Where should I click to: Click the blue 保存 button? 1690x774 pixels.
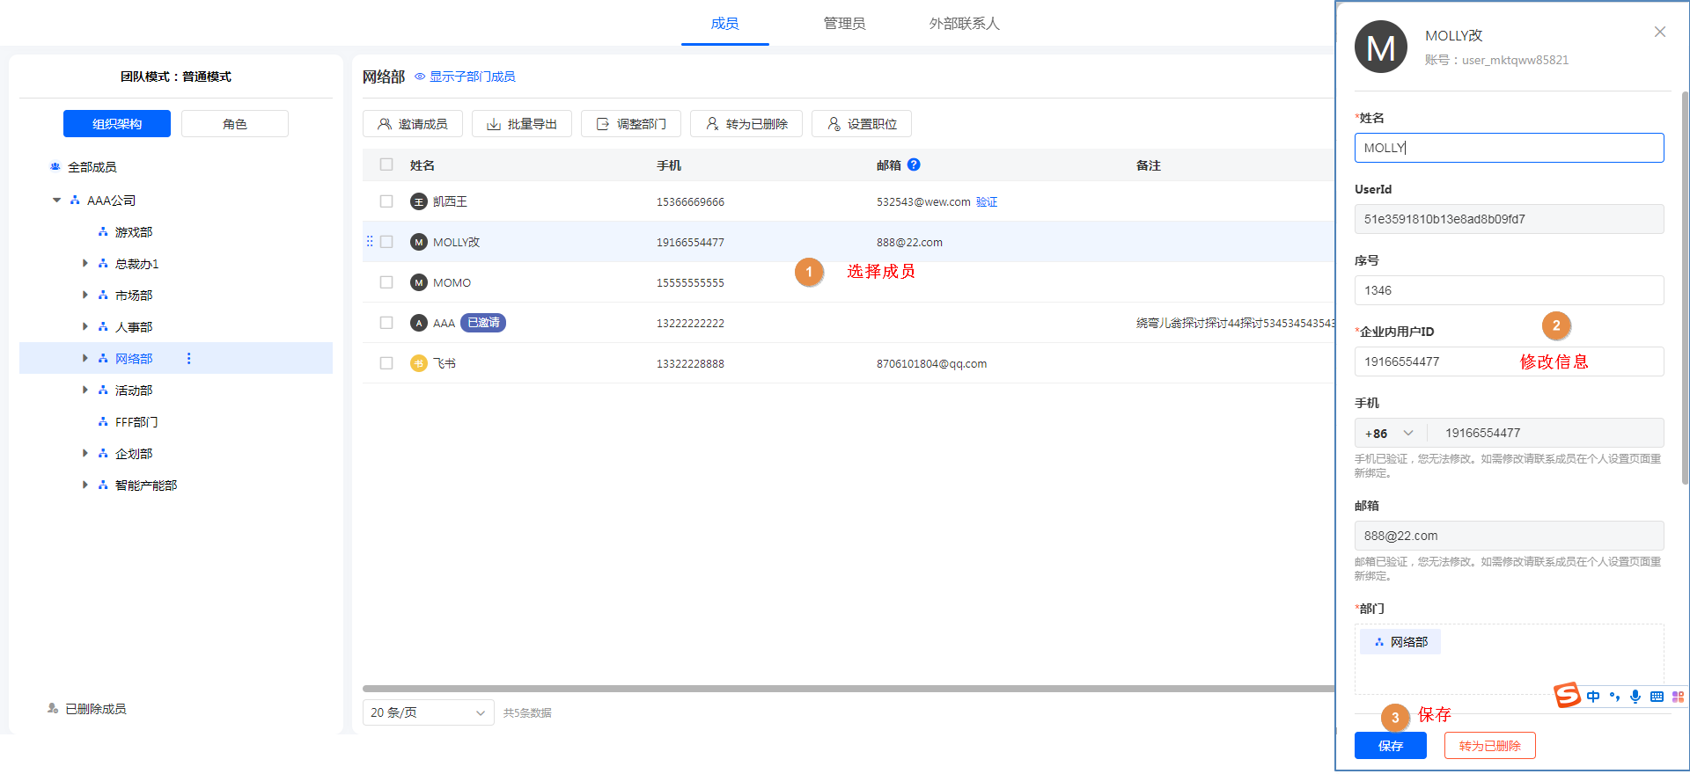1390,746
